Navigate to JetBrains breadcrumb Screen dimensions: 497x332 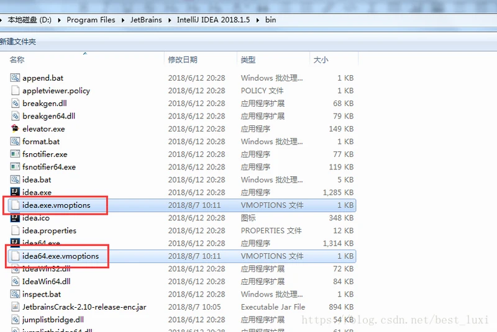click(x=146, y=20)
